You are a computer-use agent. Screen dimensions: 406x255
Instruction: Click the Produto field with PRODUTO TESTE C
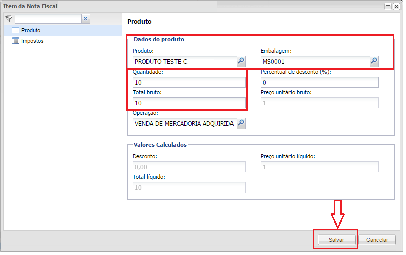[185, 61]
